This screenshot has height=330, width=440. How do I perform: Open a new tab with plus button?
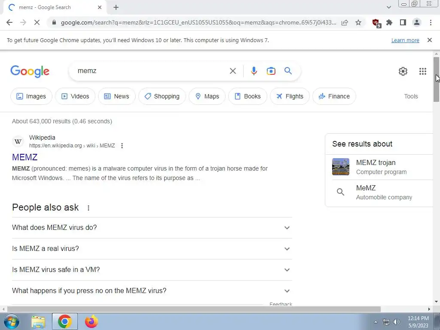116,8
